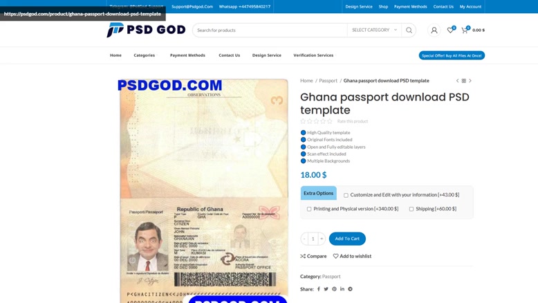Open the Select Category dropdown
Image resolution: width=538 pixels, height=303 pixels.
tap(374, 30)
